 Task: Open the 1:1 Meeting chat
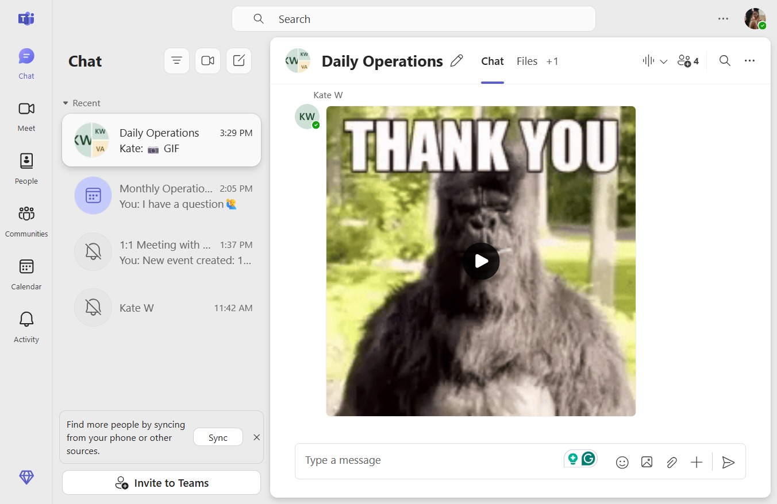click(x=161, y=251)
